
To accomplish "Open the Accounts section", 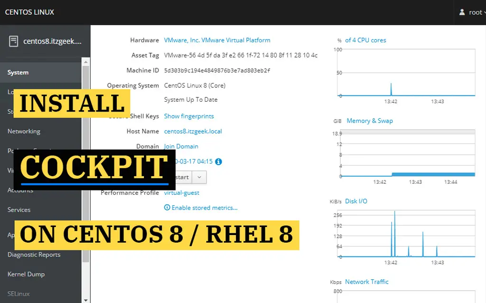I will (x=20, y=190).
